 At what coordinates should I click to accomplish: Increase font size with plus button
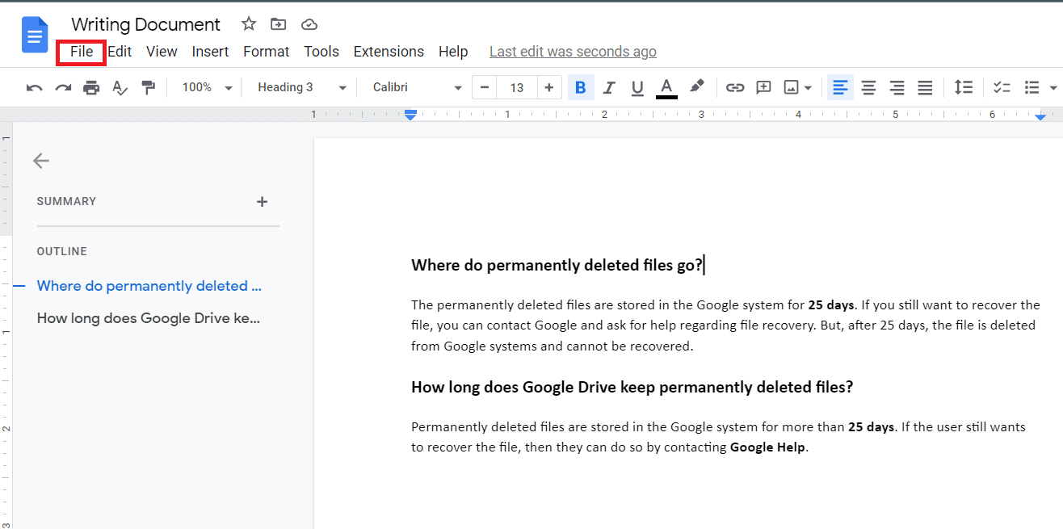point(549,87)
